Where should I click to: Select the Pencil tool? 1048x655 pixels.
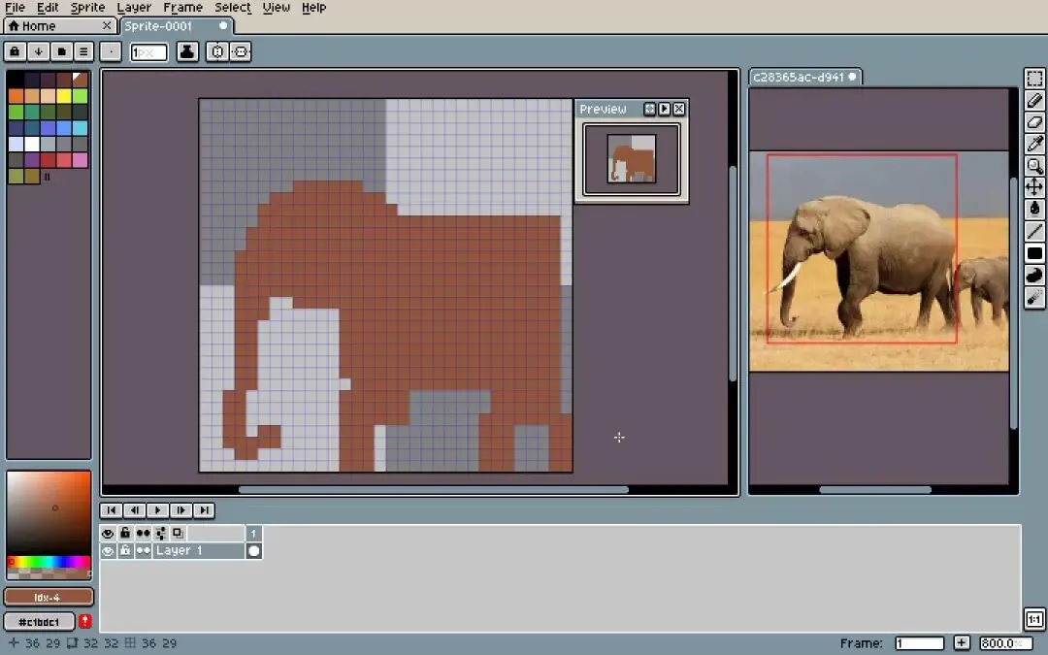1034,100
